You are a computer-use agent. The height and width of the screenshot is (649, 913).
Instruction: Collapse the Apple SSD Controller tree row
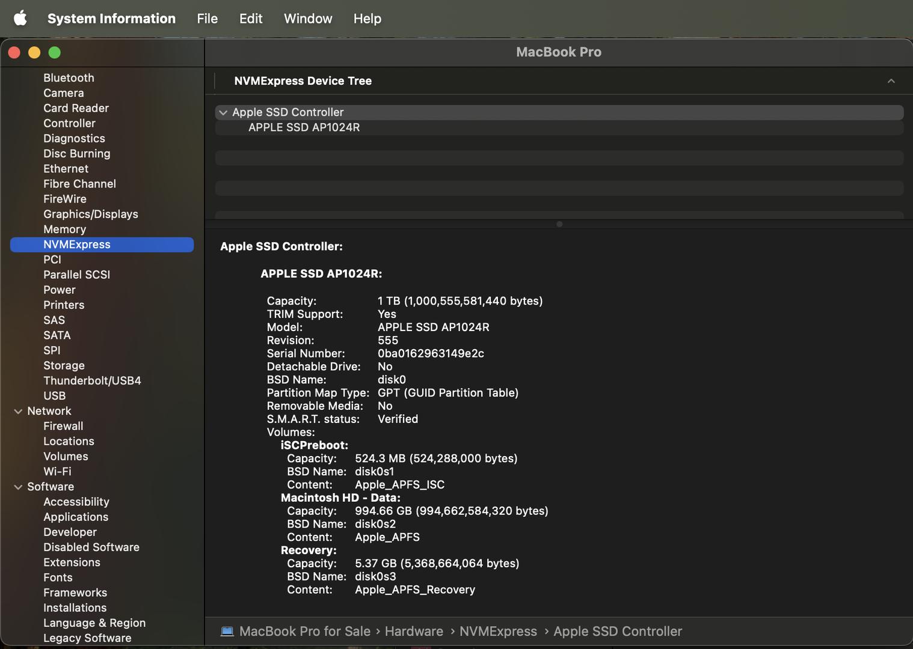point(223,112)
